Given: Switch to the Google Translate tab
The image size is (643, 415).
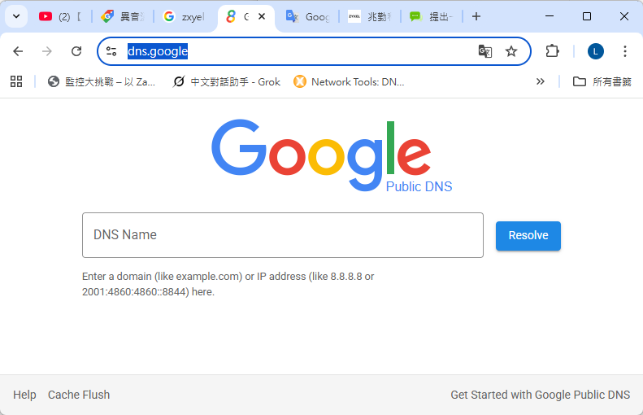Looking at the screenshot, I should tap(307, 16).
